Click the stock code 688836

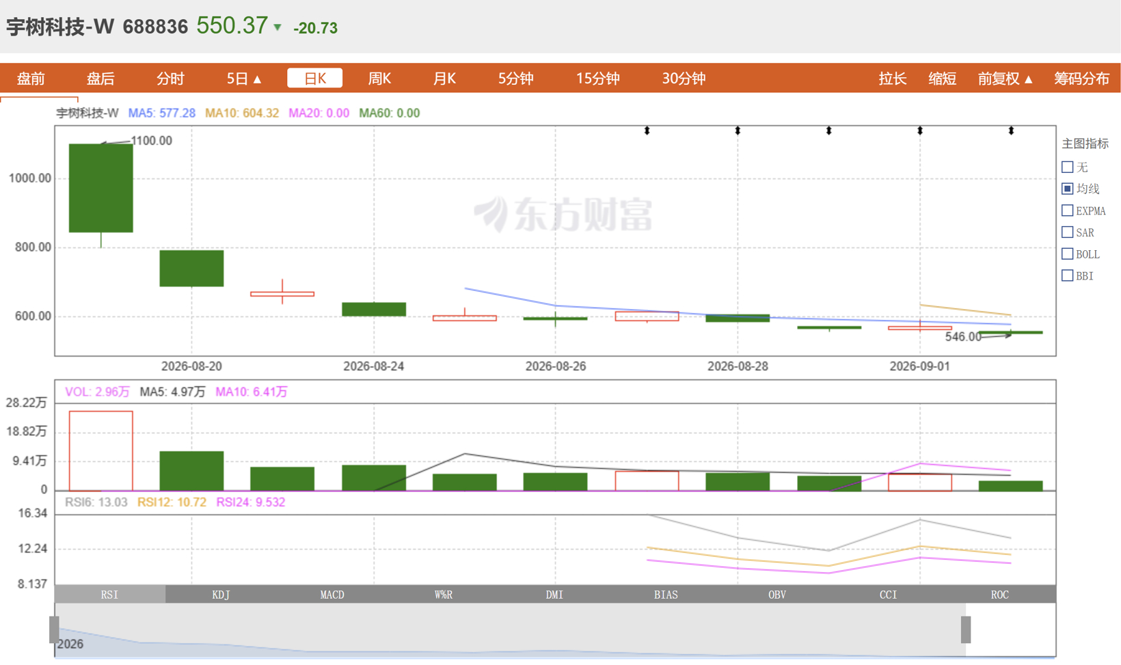pyautogui.click(x=155, y=27)
